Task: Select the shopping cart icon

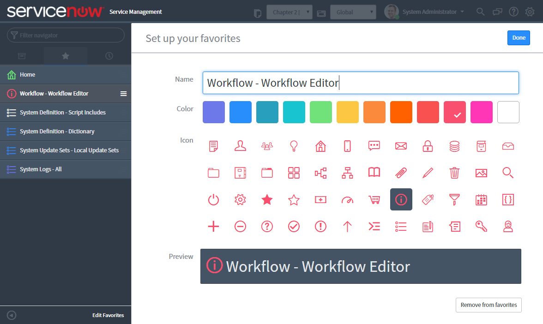Action: (374, 199)
